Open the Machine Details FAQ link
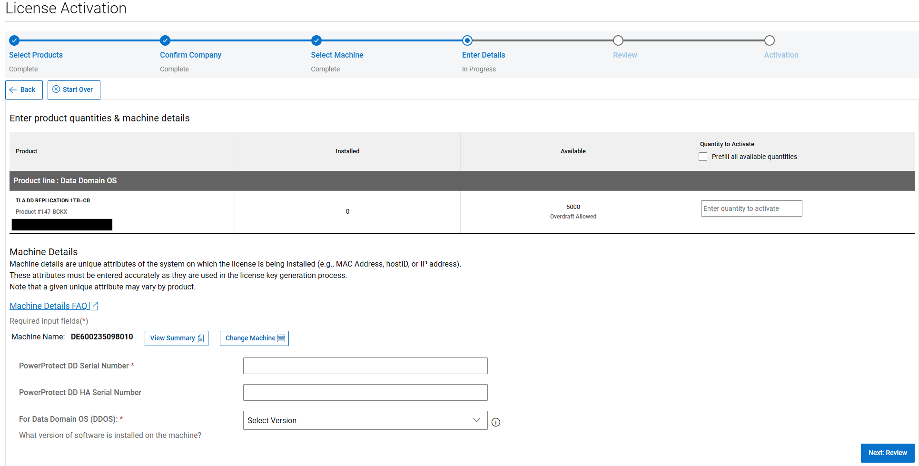 click(x=48, y=306)
